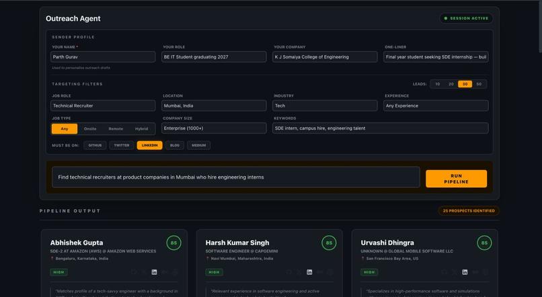542x297 pixels.
Task: Click the Your Name field with Parth Gurav
Action: coord(103,57)
